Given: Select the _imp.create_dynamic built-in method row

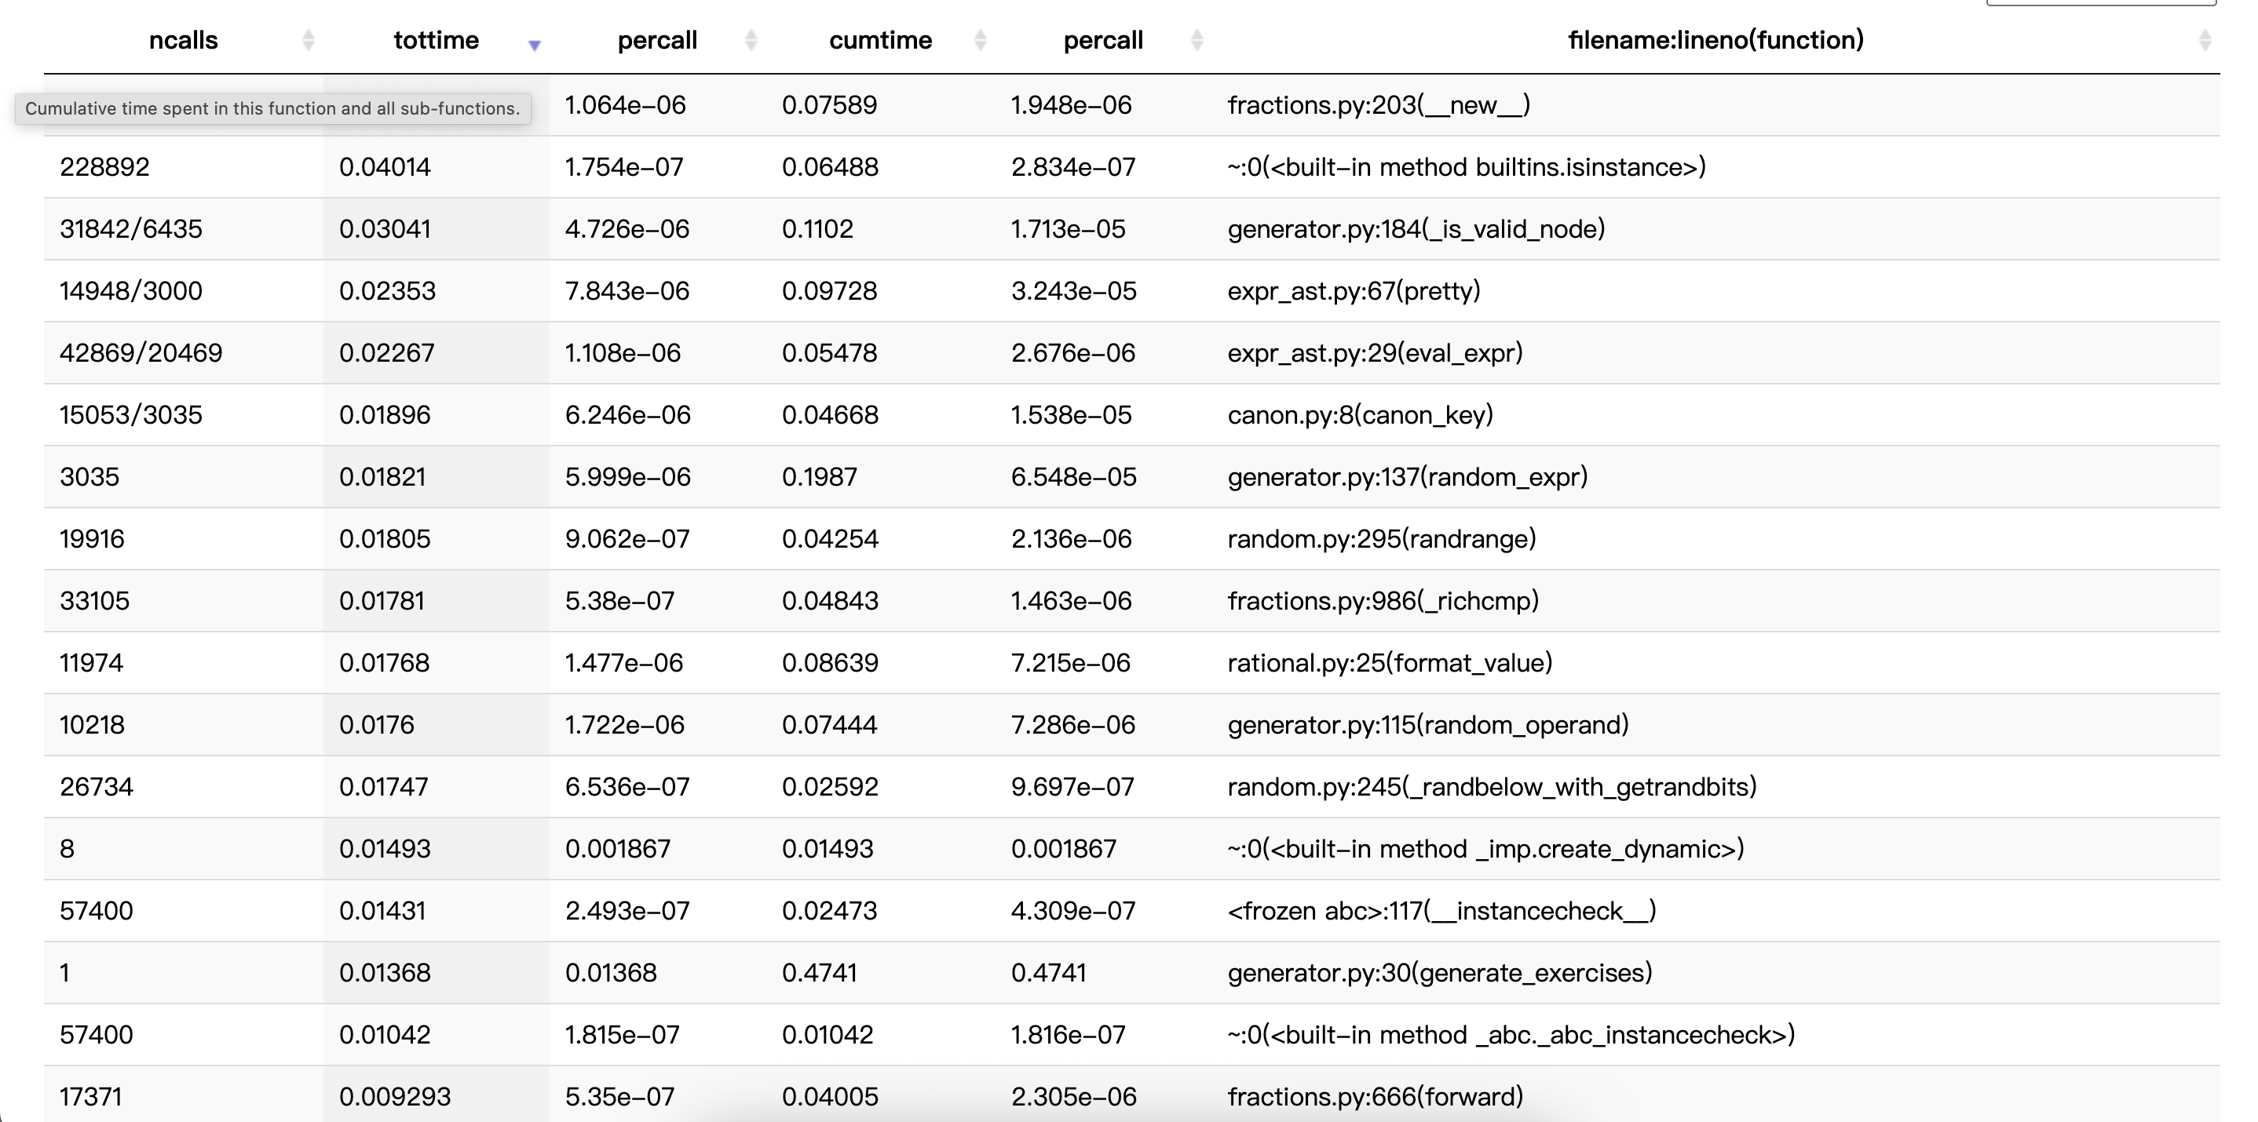Looking at the screenshot, I should pyautogui.click(x=1485, y=849).
